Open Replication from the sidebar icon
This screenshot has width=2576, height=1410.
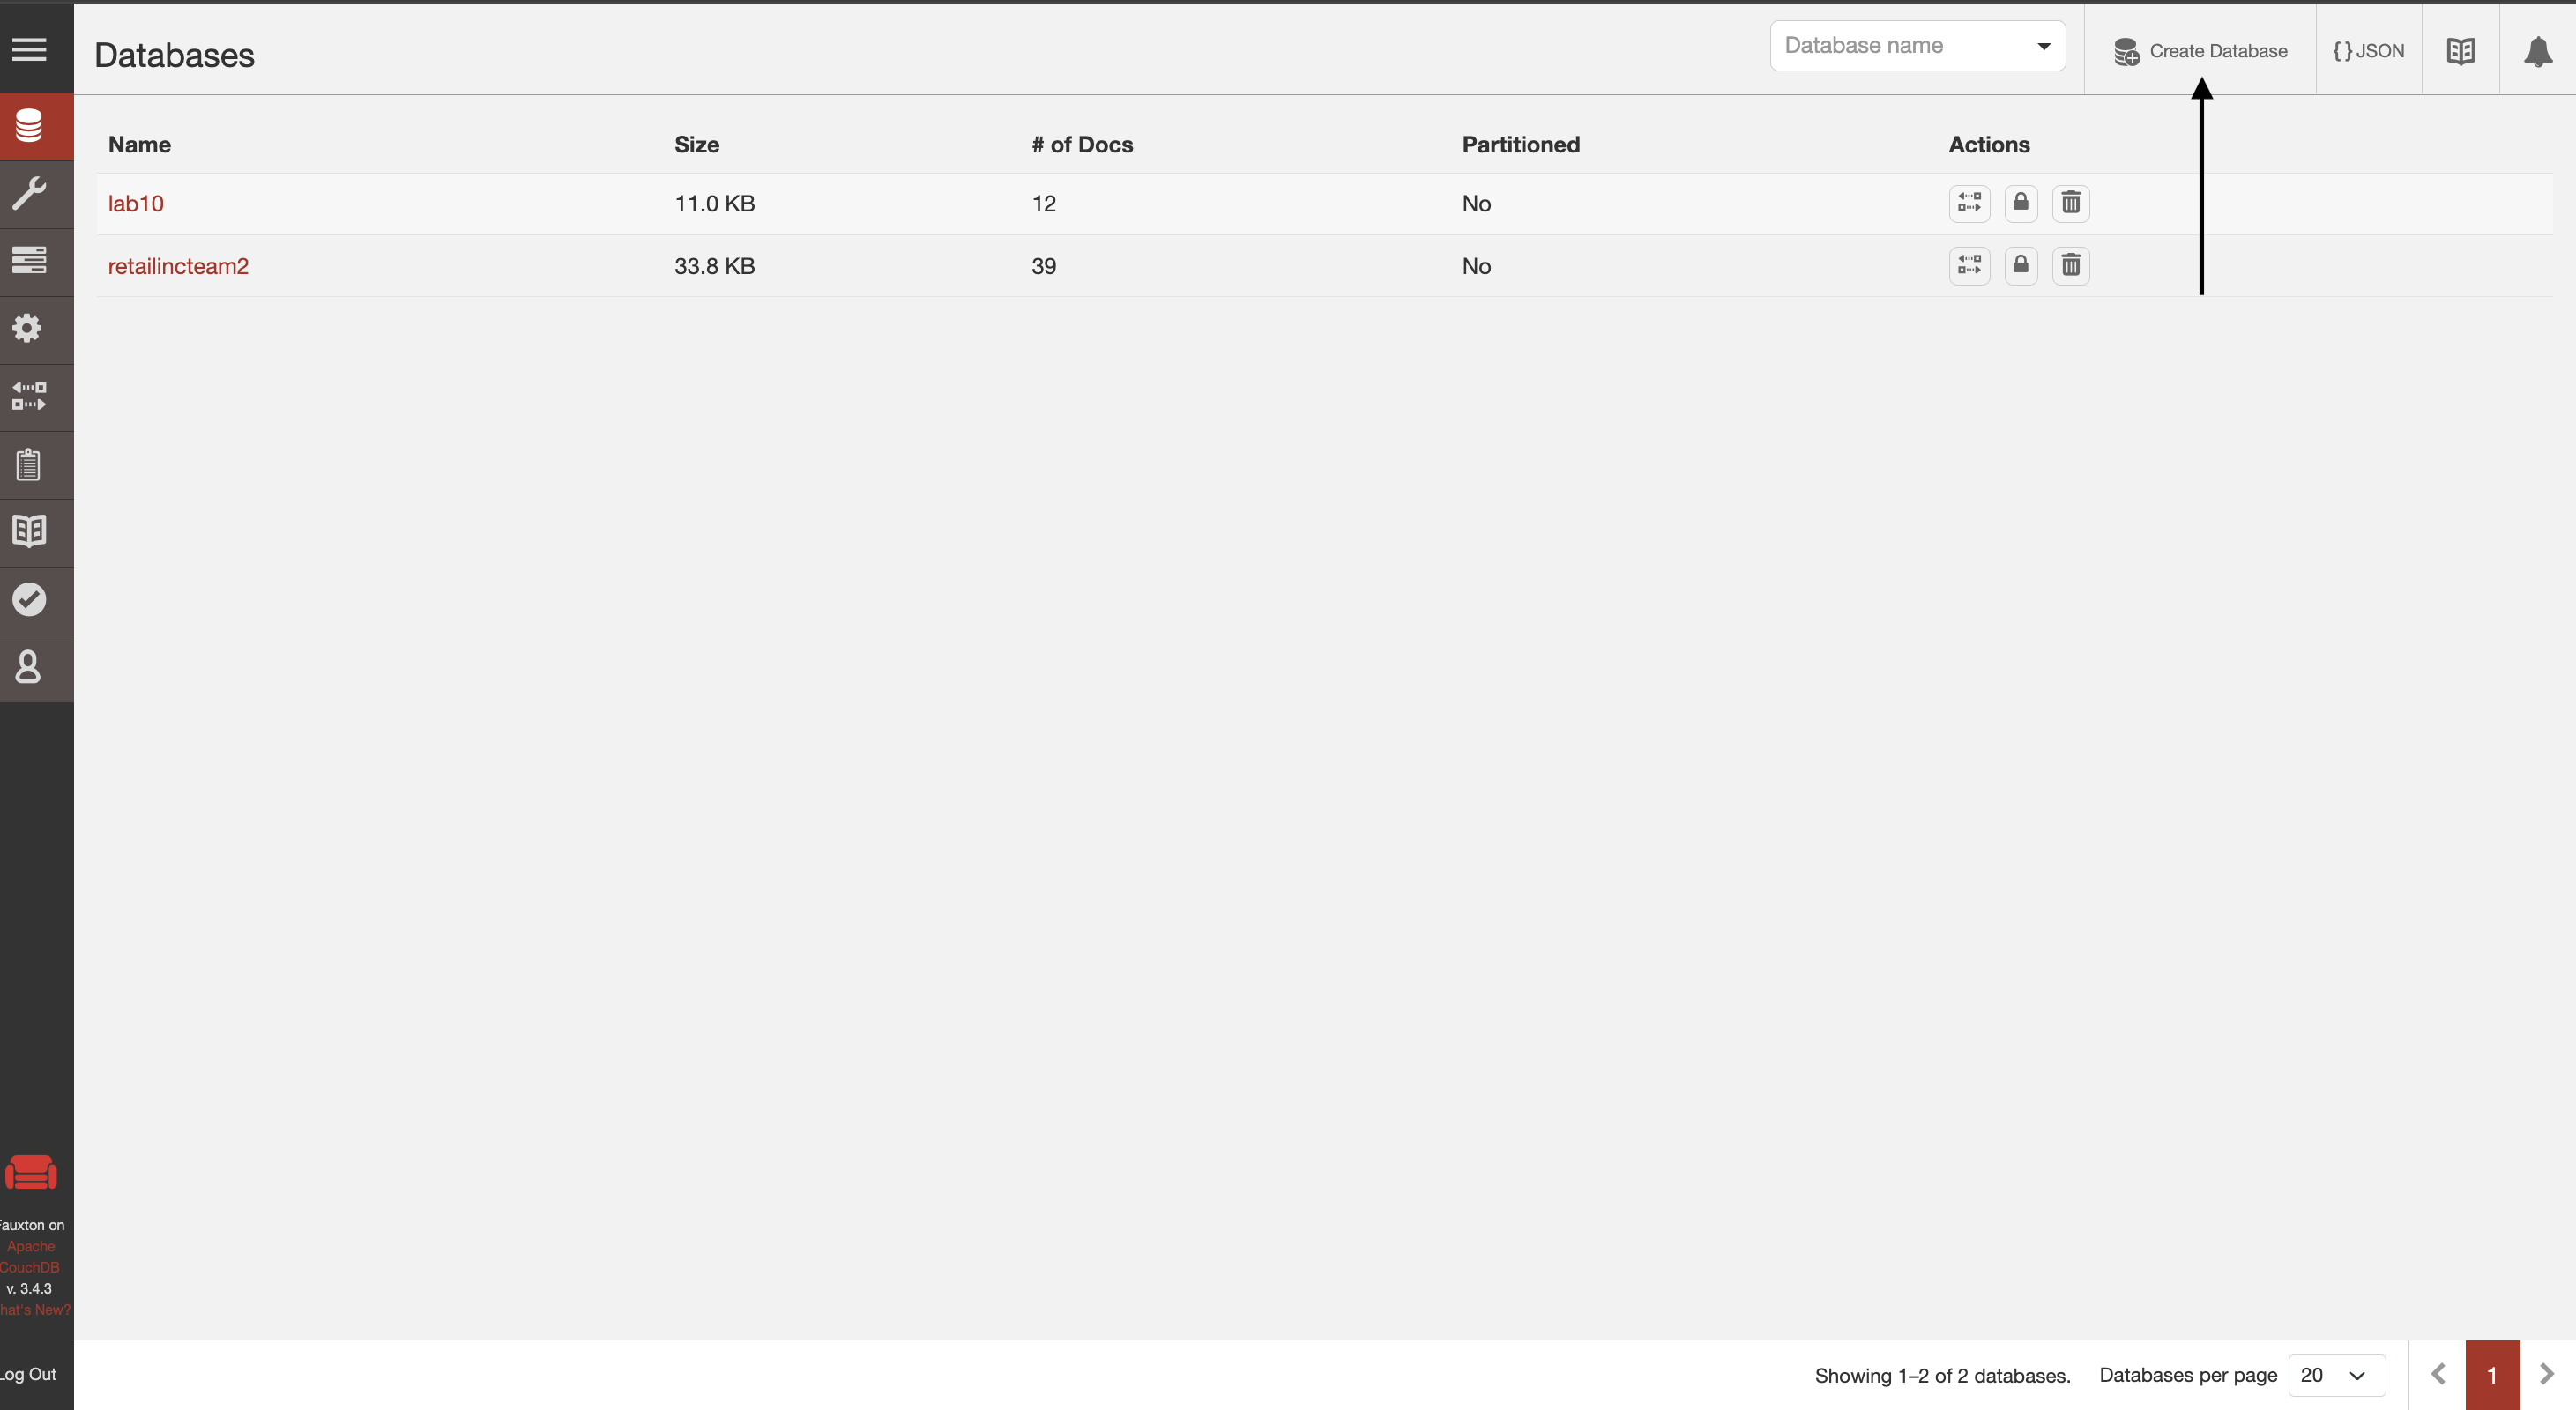click(29, 397)
